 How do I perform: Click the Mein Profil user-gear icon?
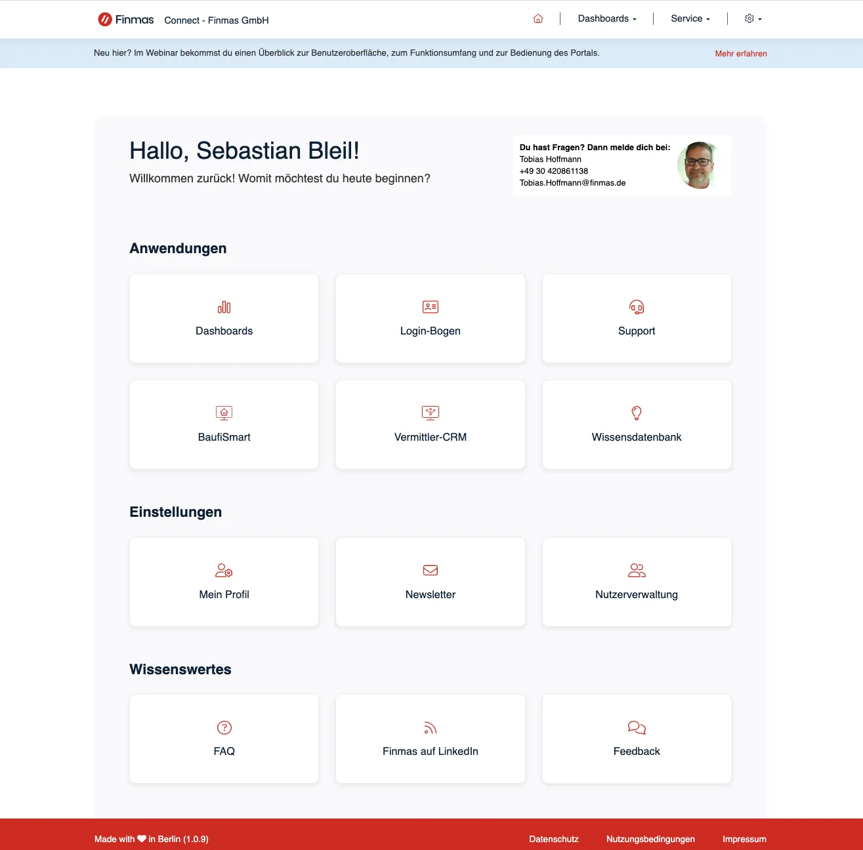tap(224, 571)
